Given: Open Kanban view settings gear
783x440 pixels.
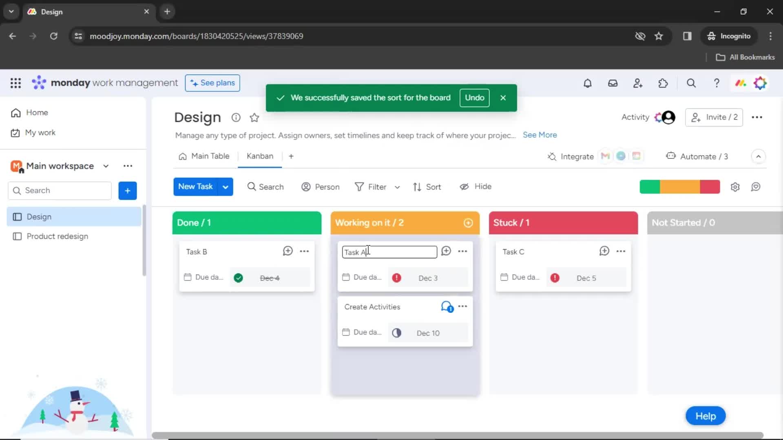Looking at the screenshot, I should (x=735, y=187).
